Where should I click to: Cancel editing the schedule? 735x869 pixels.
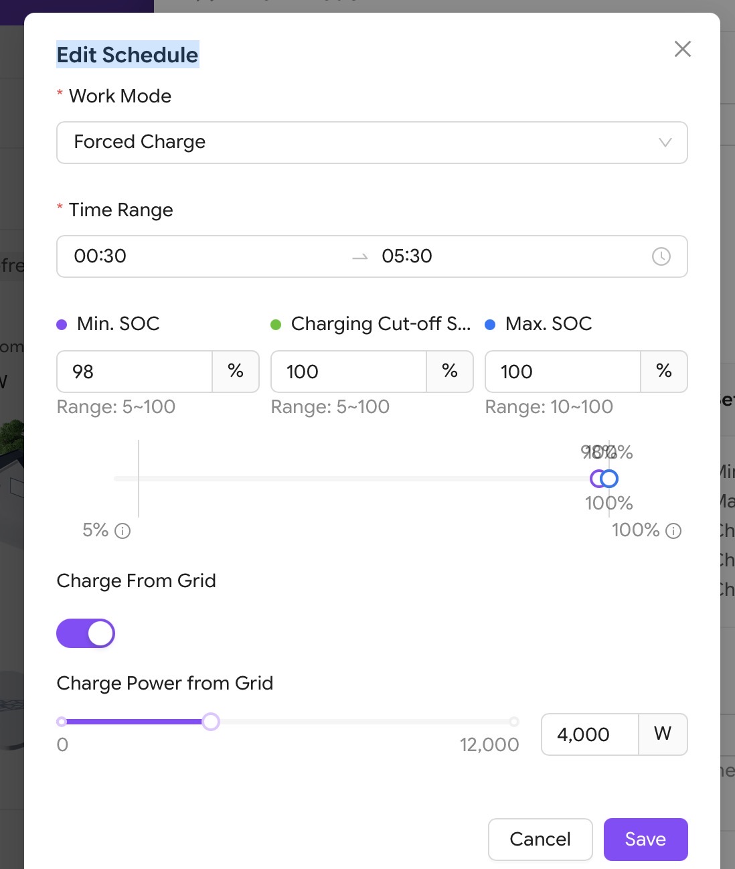[x=540, y=839]
